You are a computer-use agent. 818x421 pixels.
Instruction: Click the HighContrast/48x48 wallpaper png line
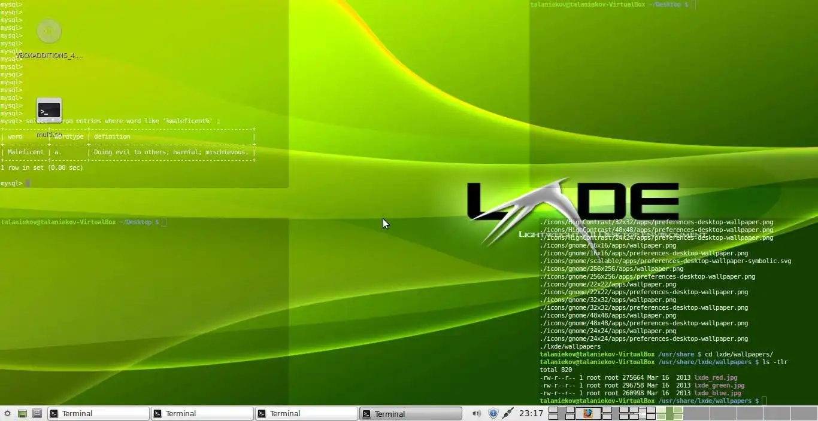656,230
